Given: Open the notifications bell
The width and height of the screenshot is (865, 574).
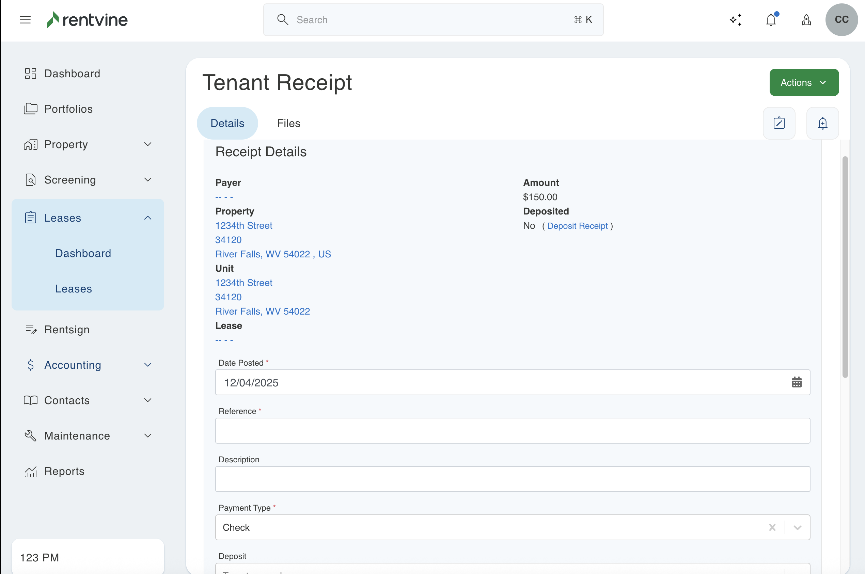Looking at the screenshot, I should click(771, 20).
